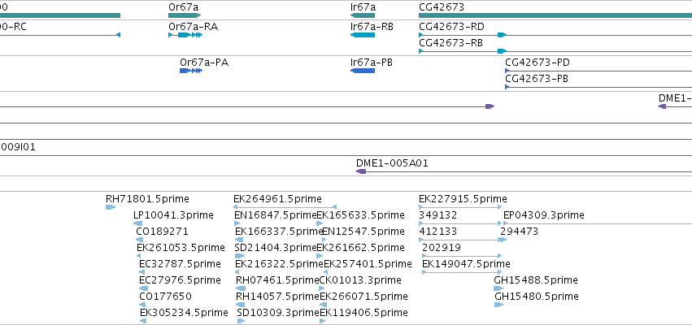692x325 pixels.
Task: Click the EK227915.5prime EST feature
Action: [x=460, y=207]
